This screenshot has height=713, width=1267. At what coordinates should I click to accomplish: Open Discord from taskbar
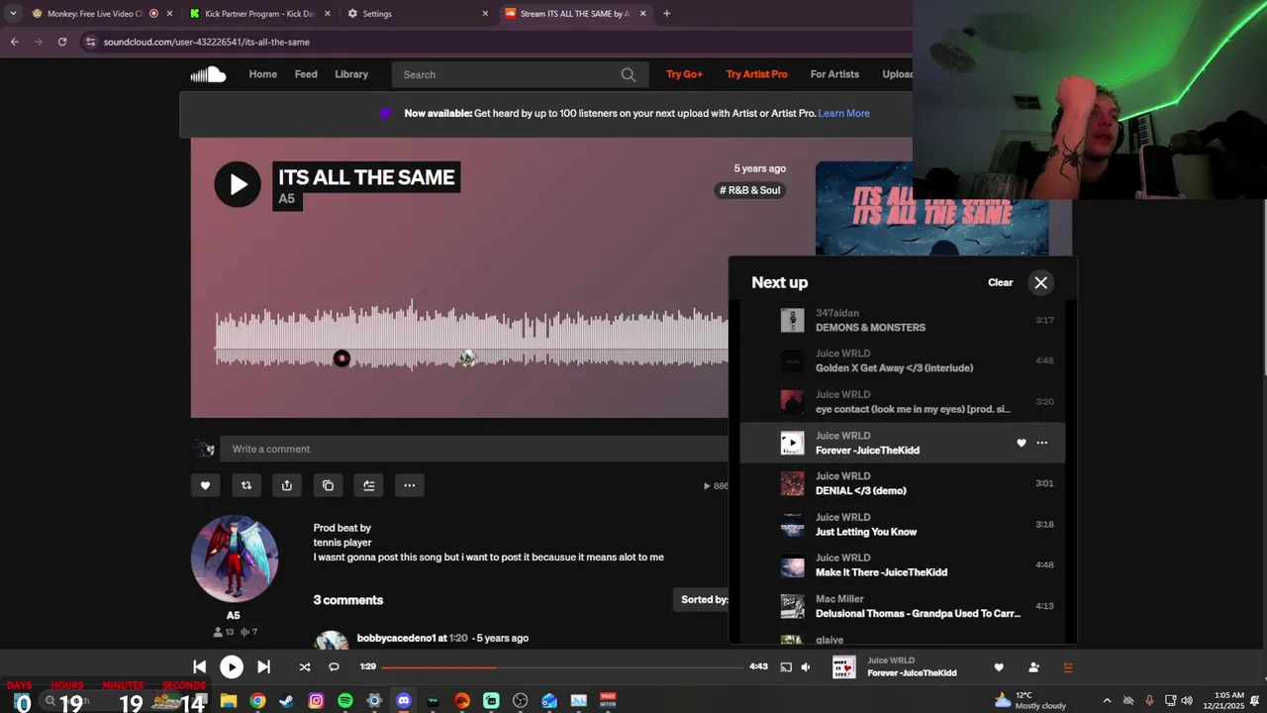click(404, 700)
